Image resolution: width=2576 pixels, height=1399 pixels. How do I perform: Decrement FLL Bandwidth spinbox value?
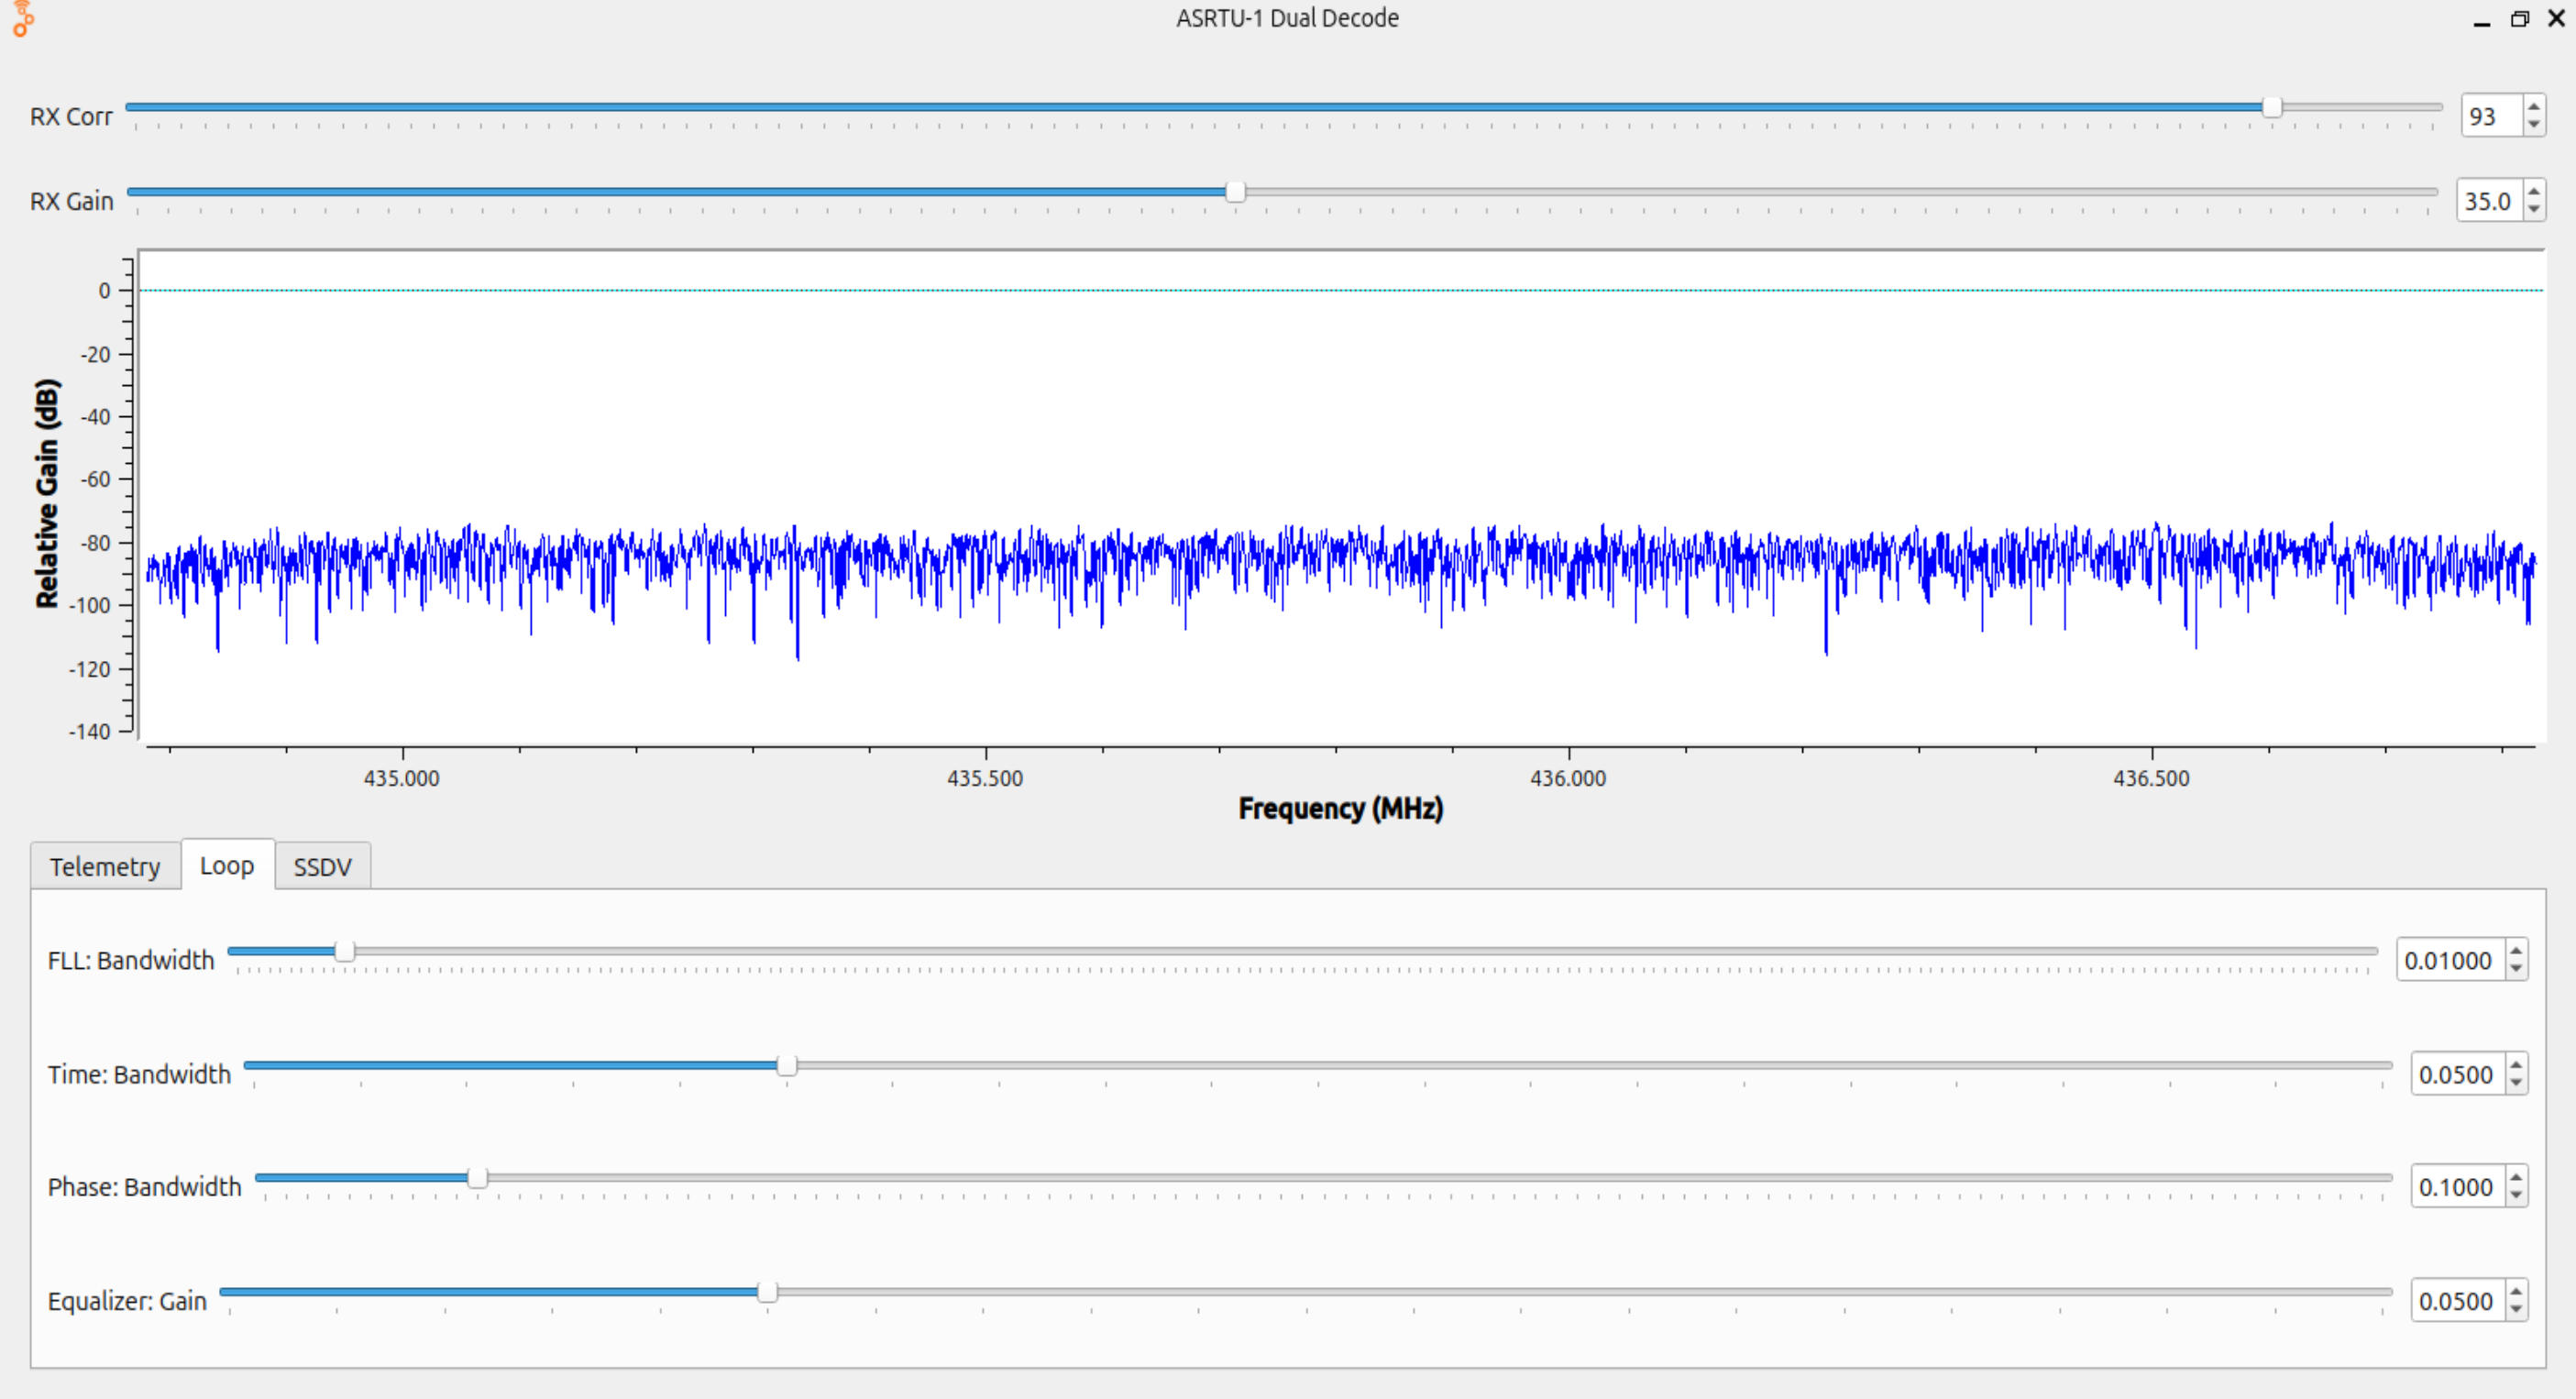pos(2516,969)
